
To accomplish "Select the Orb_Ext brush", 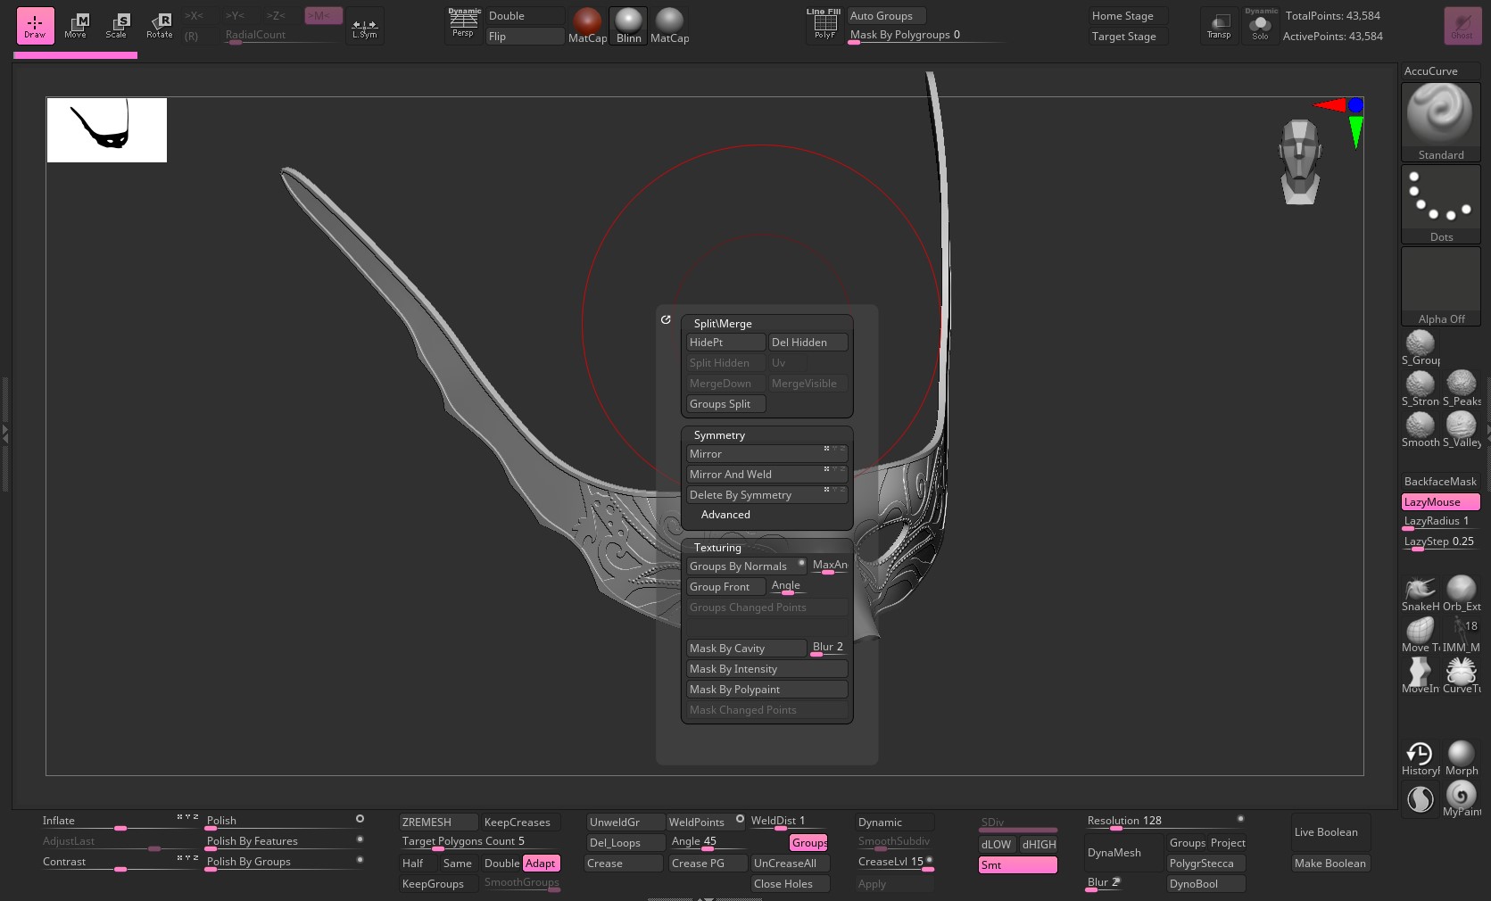I will [x=1462, y=593].
